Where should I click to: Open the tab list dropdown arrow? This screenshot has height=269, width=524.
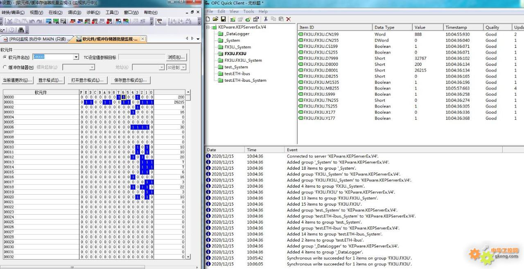click(x=198, y=39)
